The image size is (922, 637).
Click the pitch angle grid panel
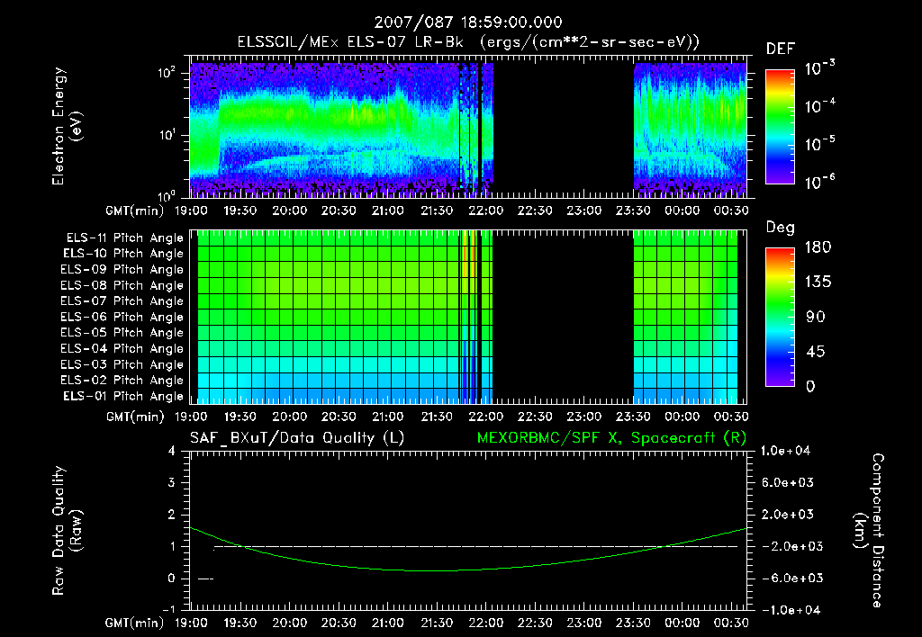[x=468, y=317]
